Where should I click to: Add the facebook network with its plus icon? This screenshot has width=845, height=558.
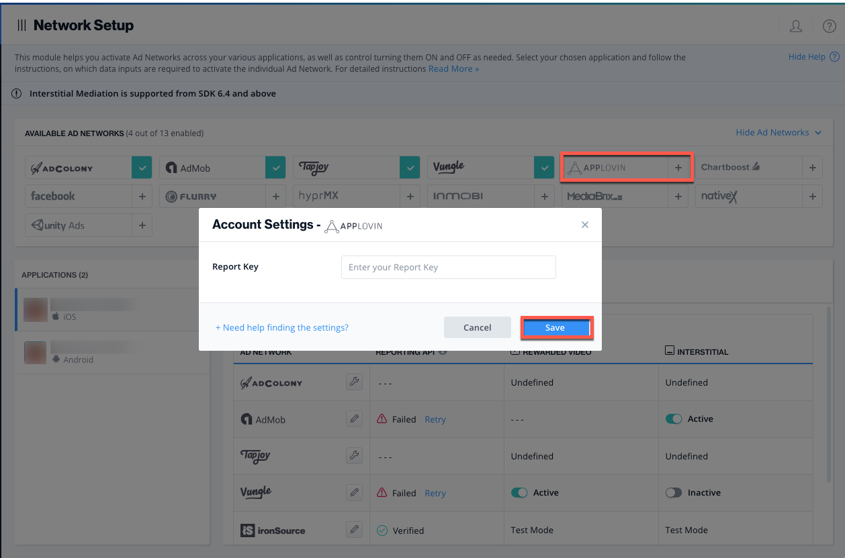141,196
